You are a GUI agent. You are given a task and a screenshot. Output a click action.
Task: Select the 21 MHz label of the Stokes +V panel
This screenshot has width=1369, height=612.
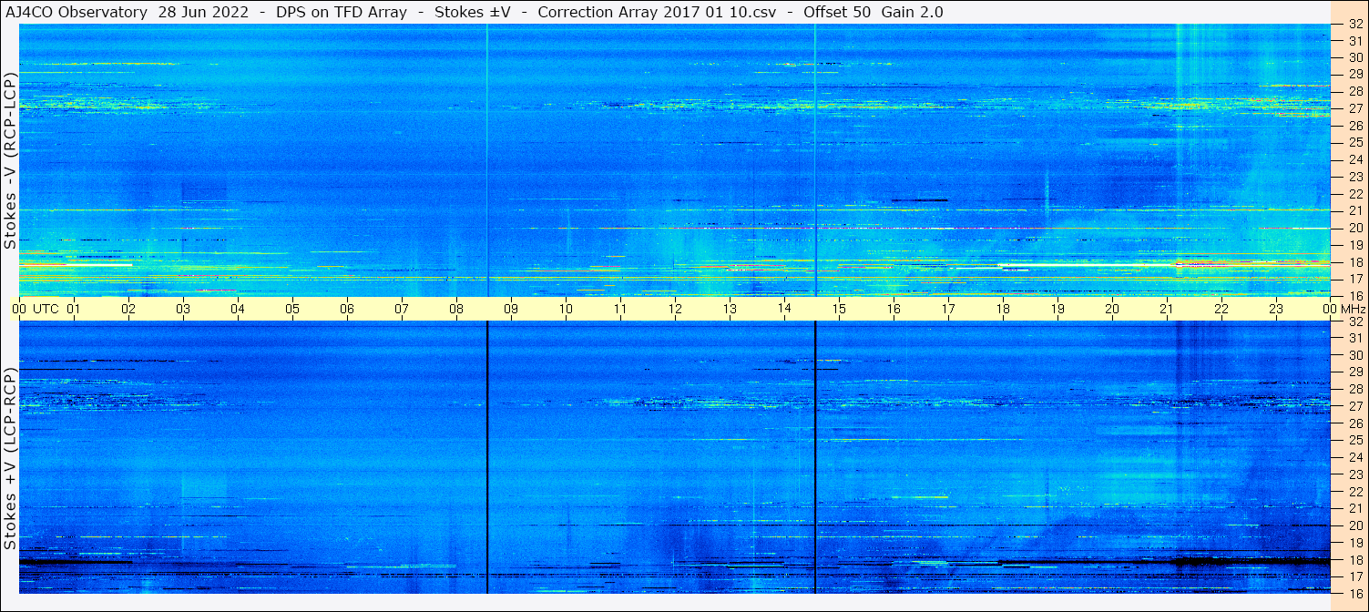point(1355,507)
